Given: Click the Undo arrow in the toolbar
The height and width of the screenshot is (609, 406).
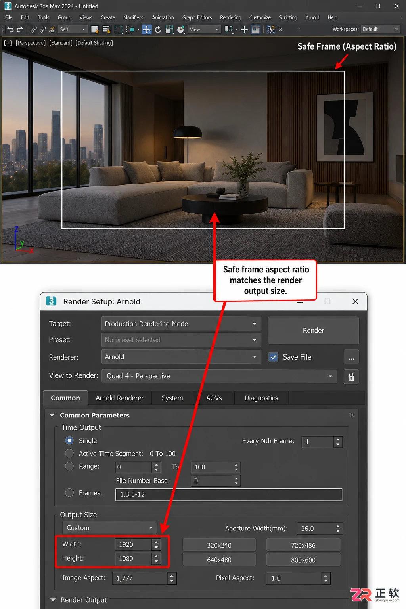Looking at the screenshot, I should [10, 29].
